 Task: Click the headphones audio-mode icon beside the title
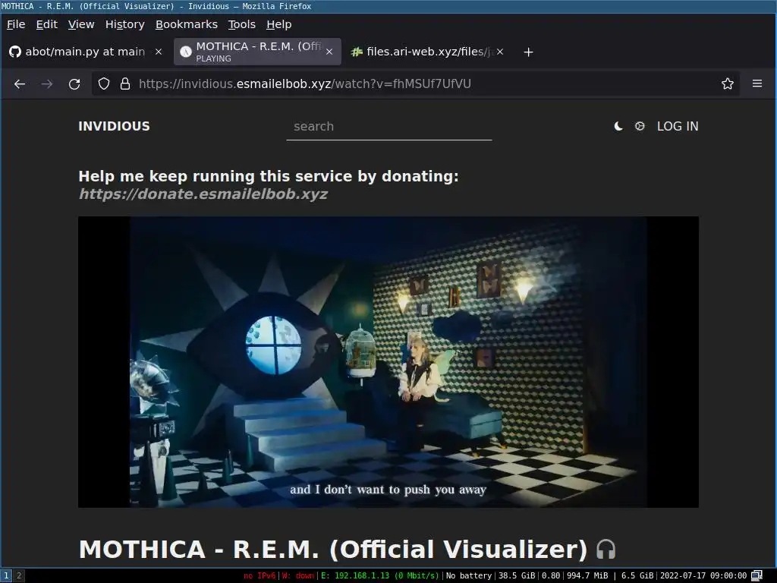click(606, 550)
